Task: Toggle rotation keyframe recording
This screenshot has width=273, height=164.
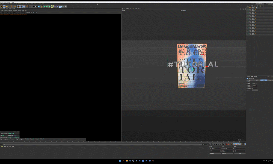Action: [x=238, y=144]
